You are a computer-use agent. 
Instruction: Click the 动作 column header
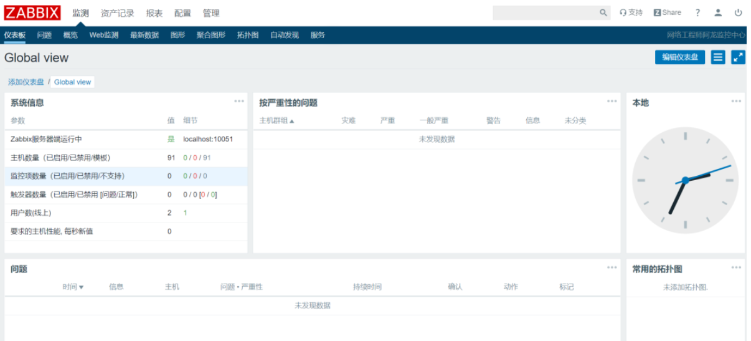coord(511,287)
